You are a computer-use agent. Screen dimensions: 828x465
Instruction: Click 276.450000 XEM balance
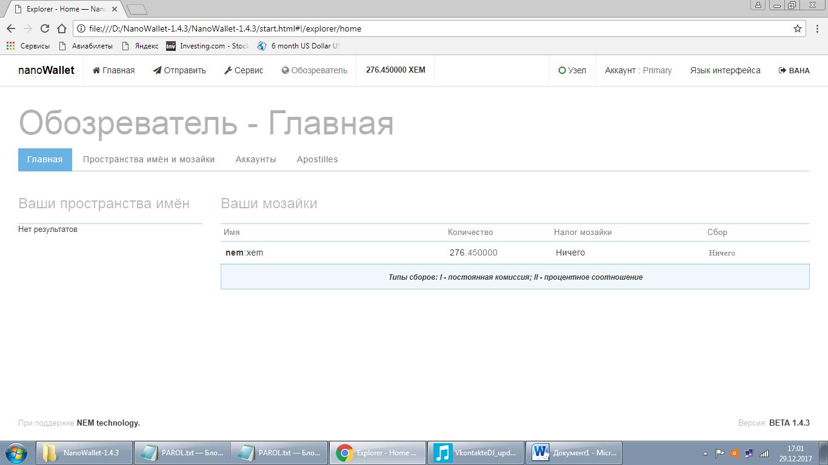[396, 70]
